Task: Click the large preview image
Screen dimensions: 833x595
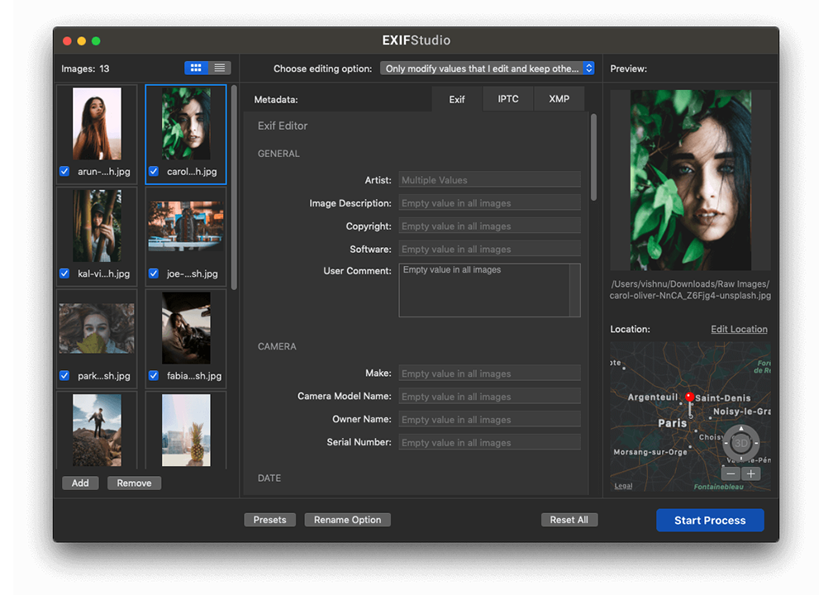Action: [691, 180]
